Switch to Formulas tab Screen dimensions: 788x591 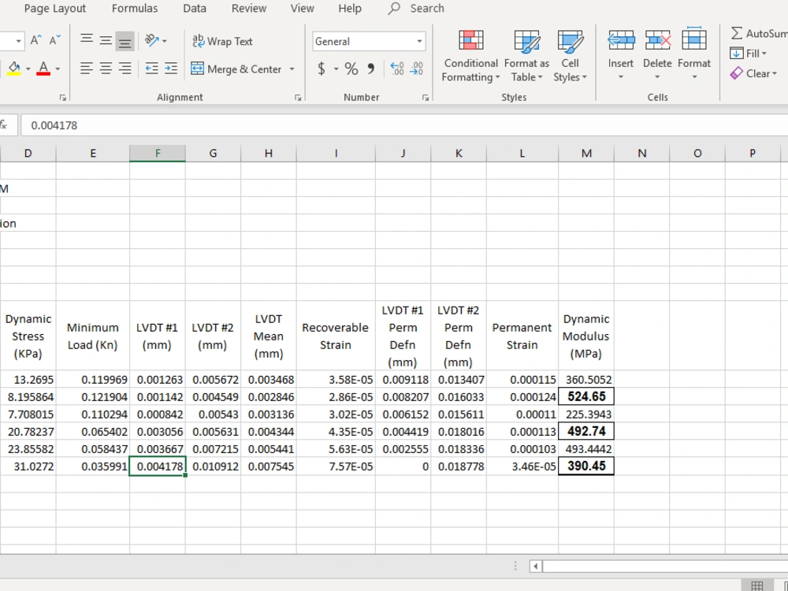(x=135, y=9)
